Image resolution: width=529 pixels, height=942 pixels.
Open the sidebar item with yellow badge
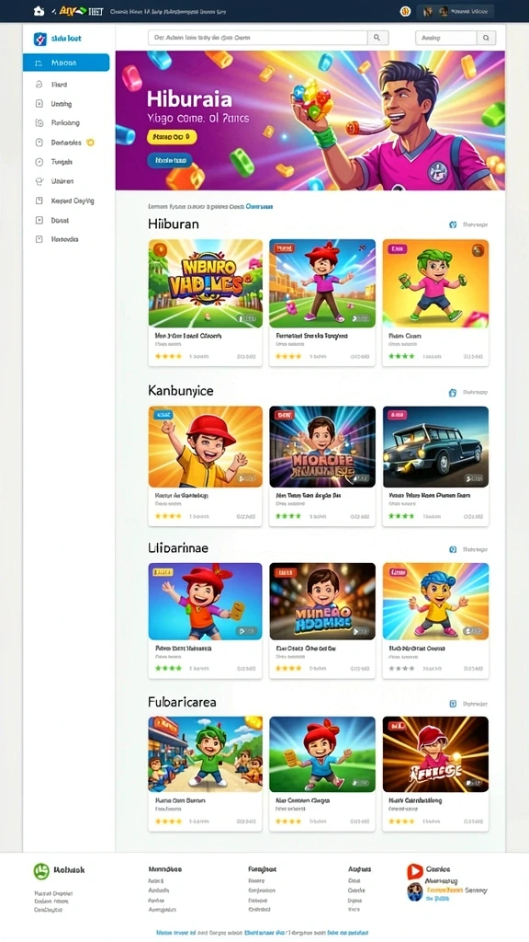click(x=65, y=143)
